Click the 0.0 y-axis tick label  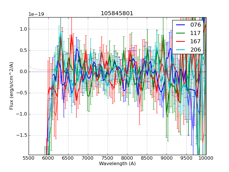point(23,72)
